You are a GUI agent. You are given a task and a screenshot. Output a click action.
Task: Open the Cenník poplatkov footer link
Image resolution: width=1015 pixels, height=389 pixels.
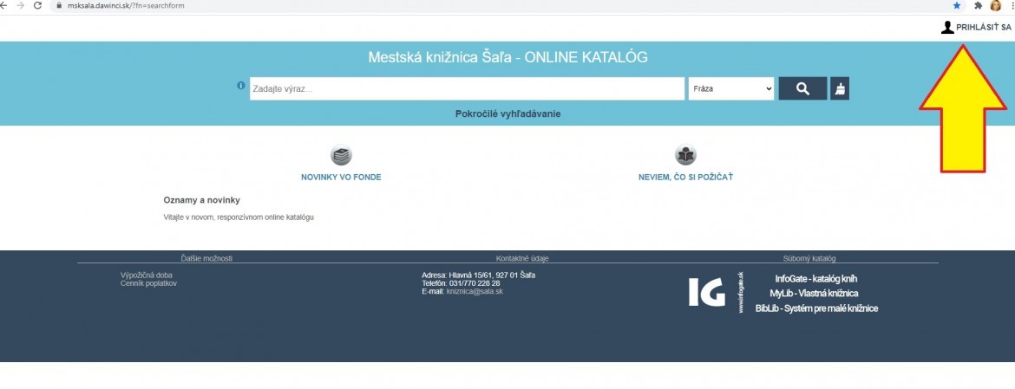[148, 283]
